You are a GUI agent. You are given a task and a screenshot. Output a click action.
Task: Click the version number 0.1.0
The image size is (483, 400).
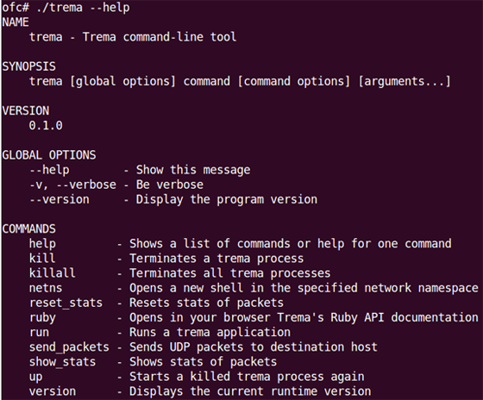[46, 126]
